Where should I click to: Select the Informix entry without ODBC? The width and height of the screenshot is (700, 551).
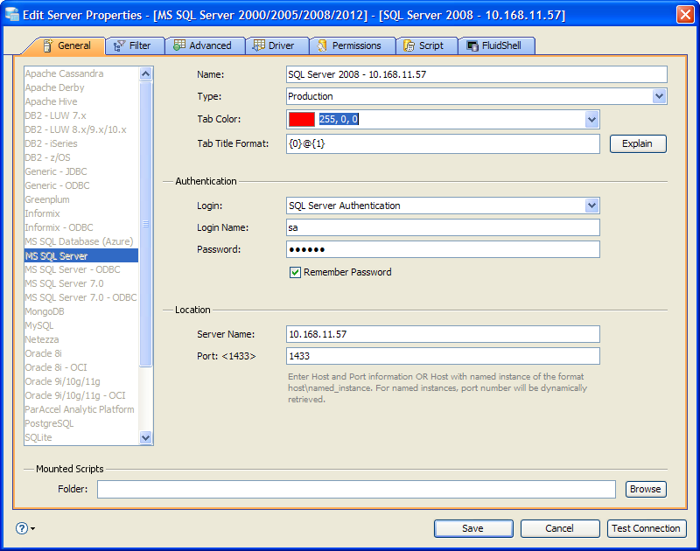pyautogui.click(x=42, y=213)
